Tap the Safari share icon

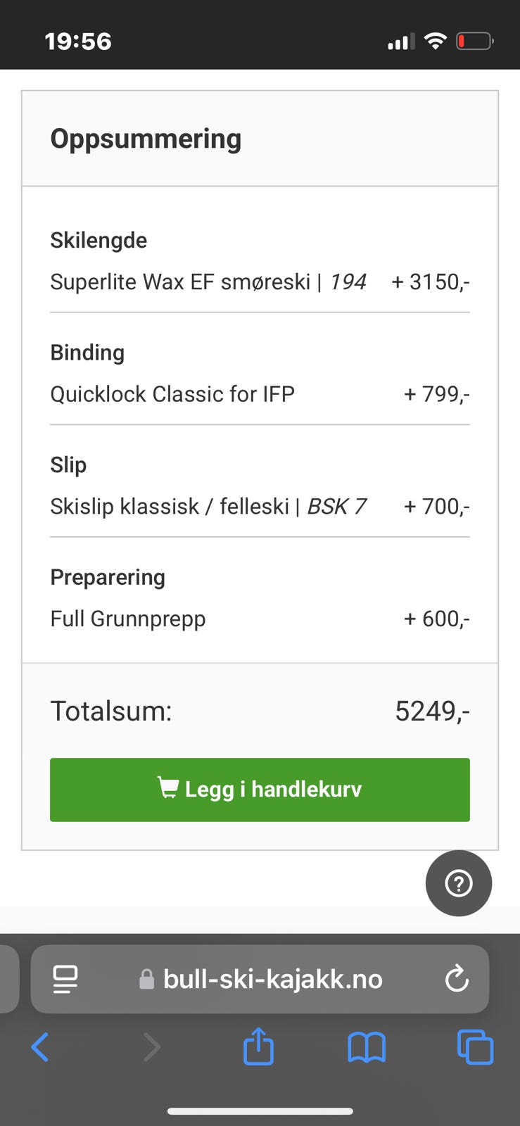(258, 1046)
